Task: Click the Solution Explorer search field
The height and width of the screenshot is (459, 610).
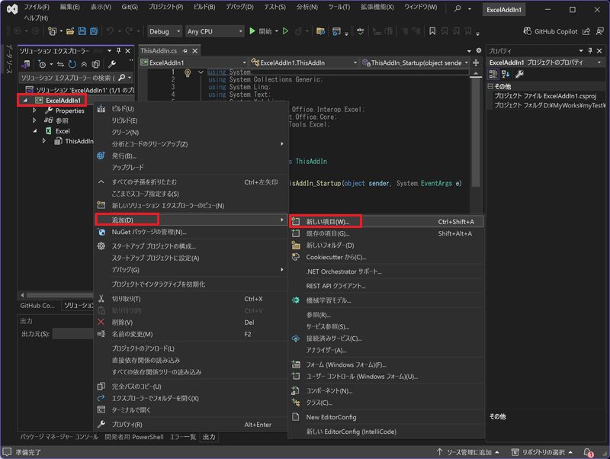Action: tap(69, 78)
